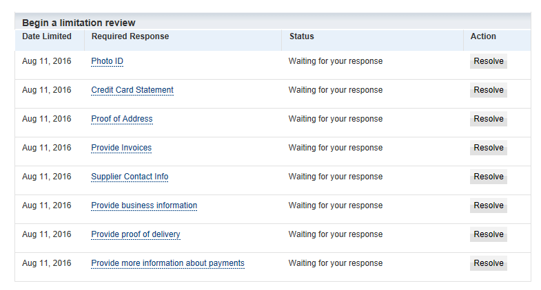The width and height of the screenshot is (541, 290).
Task: Open the Proof of Address link
Action: (x=122, y=119)
